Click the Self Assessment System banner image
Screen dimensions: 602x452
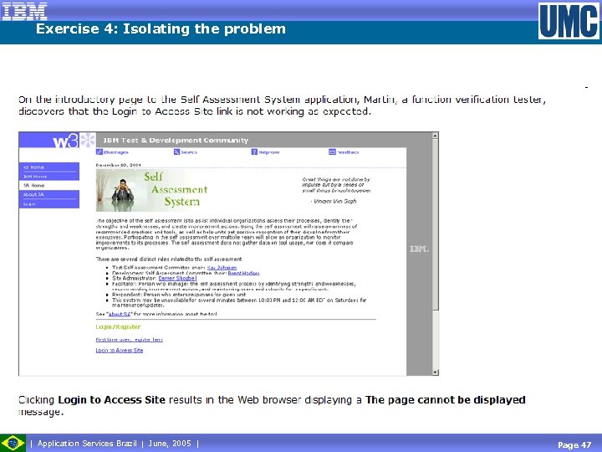[154, 191]
